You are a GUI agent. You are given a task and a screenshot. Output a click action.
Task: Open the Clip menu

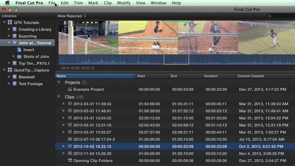coord(108,3)
